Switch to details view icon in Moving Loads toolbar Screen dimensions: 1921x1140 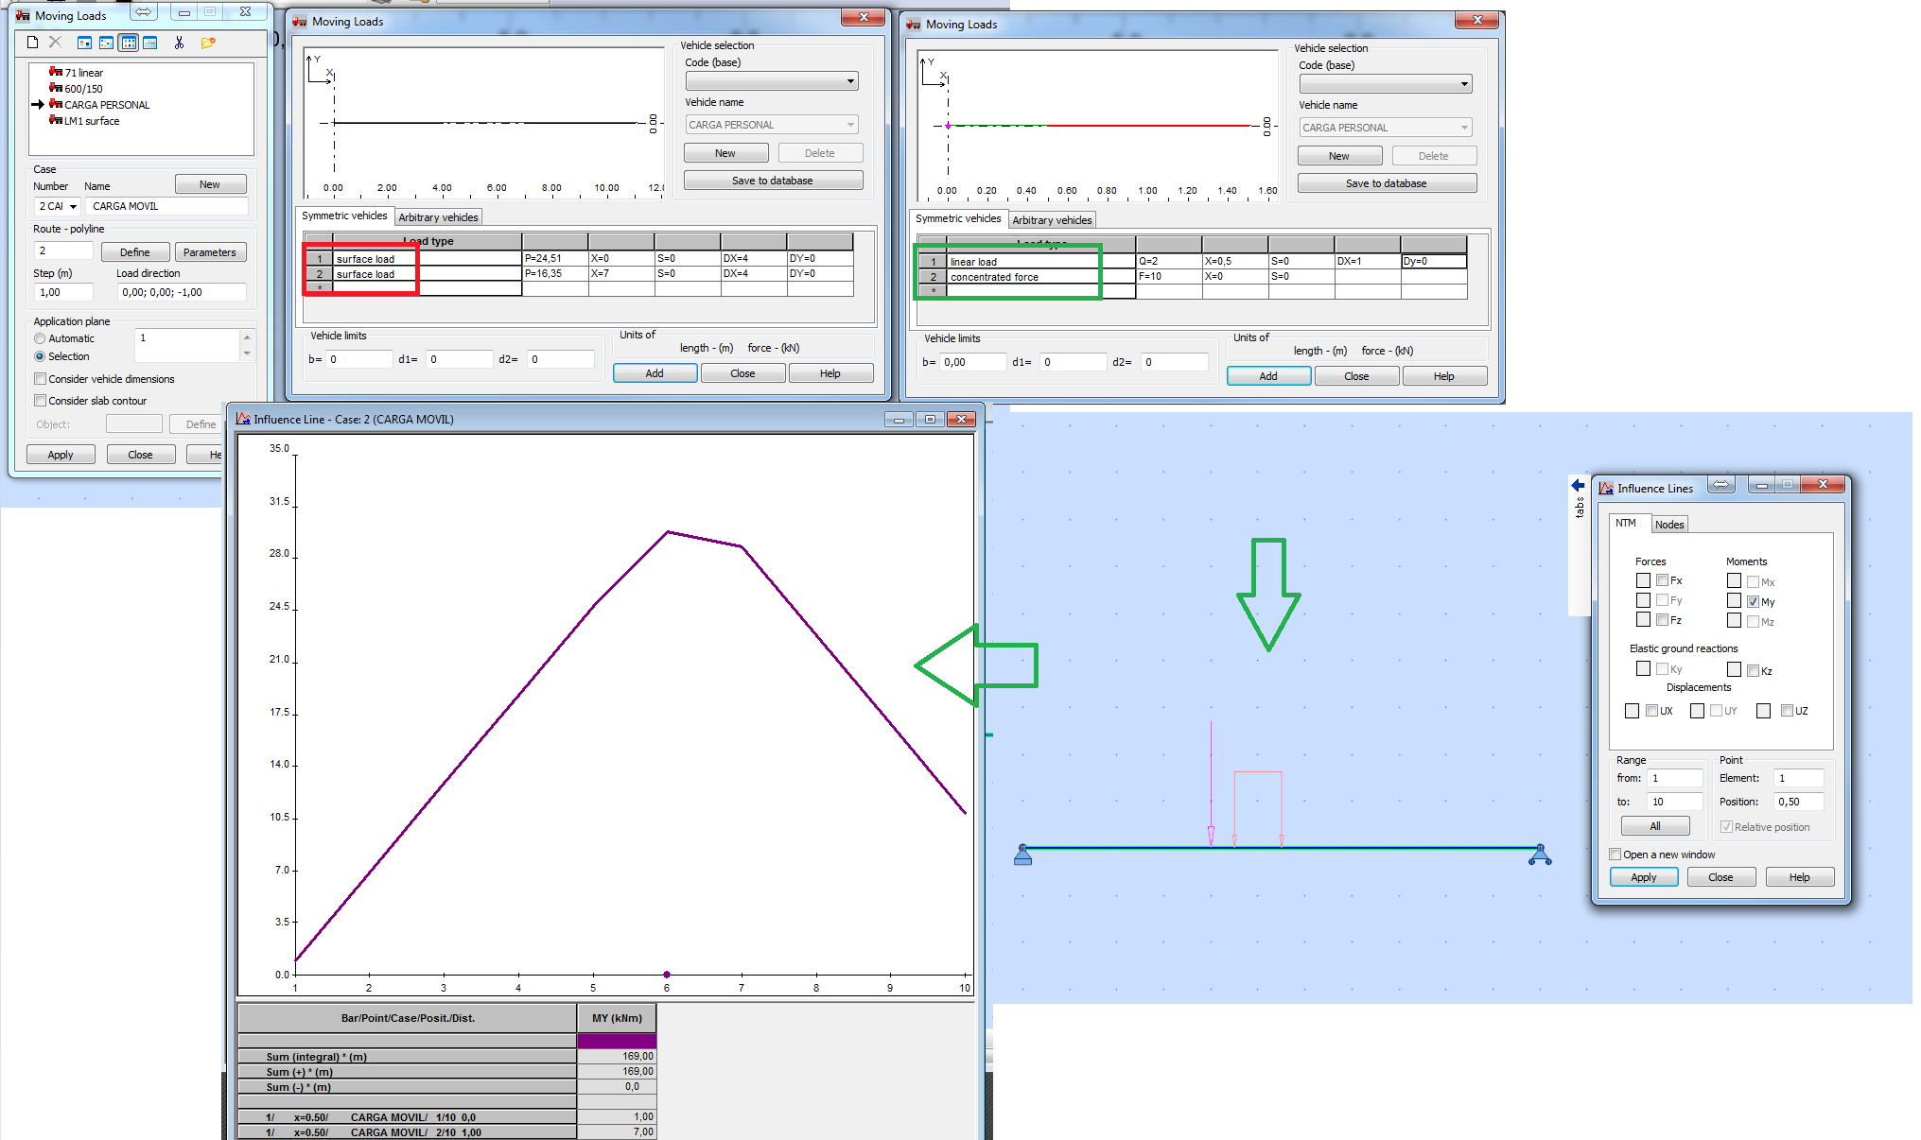(149, 43)
